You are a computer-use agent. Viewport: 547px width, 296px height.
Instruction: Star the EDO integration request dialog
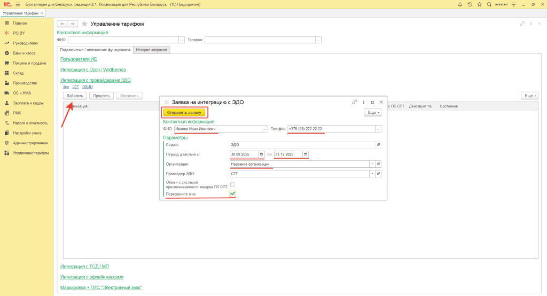coord(167,102)
